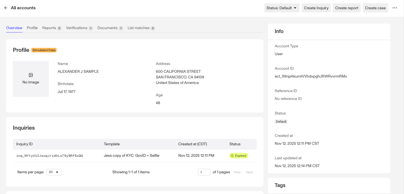This screenshot has height=194, width=404.
Task: Click the page number input field
Action: point(204,172)
